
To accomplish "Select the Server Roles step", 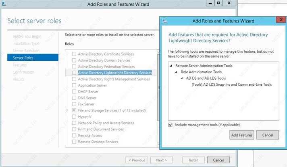I will point(33,58).
